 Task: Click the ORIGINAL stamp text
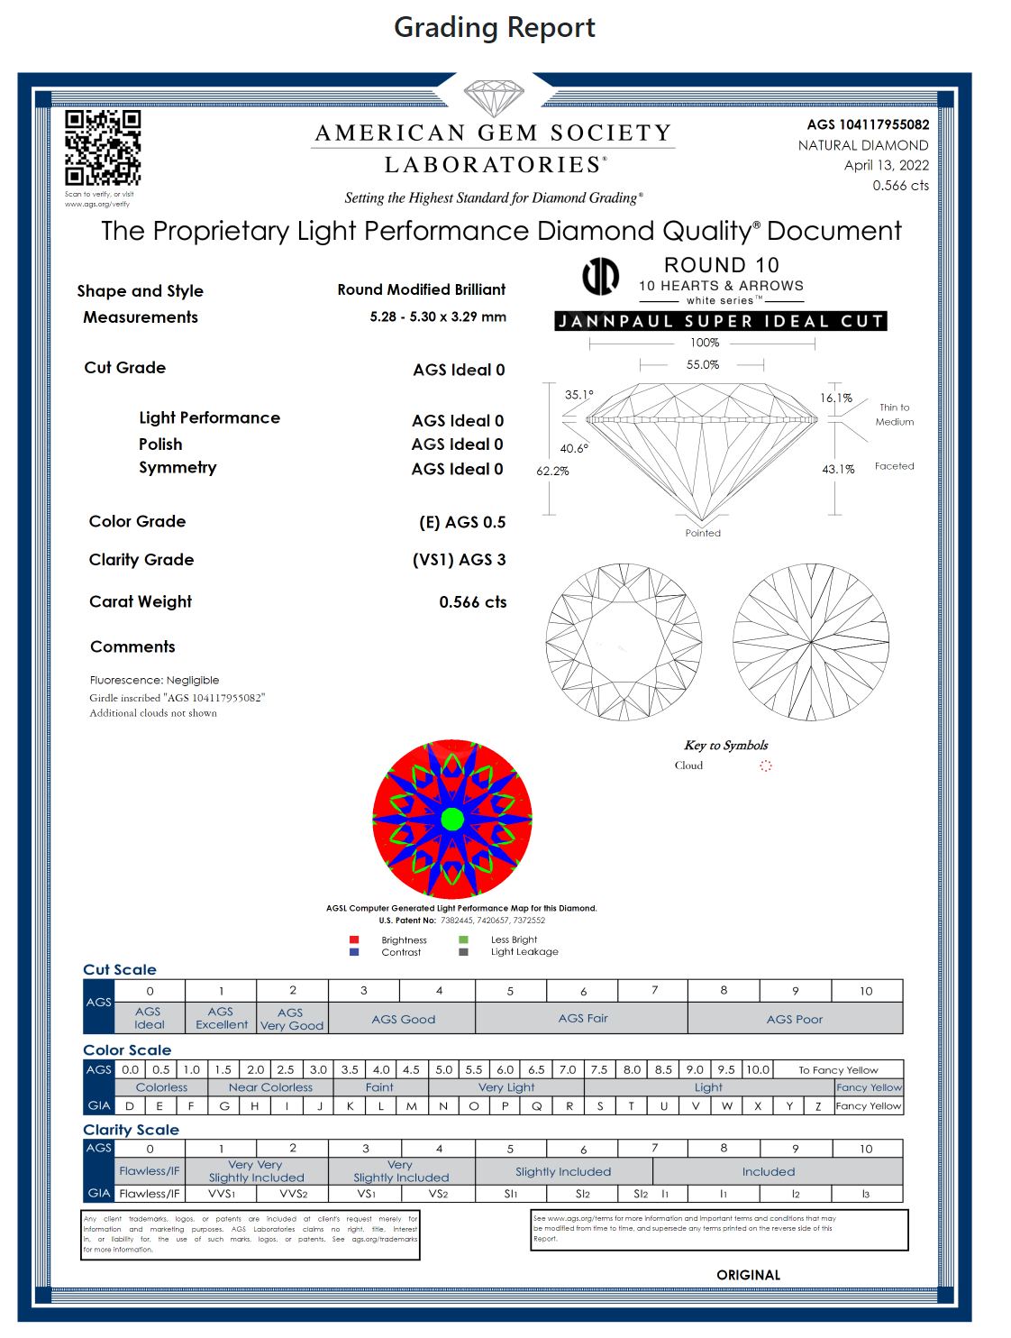(749, 1275)
